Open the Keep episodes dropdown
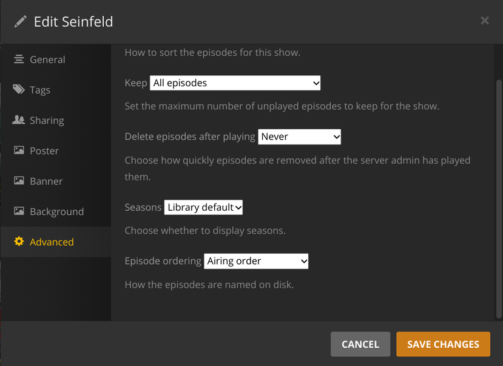503x366 pixels. pyautogui.click(x=235, y=83)
